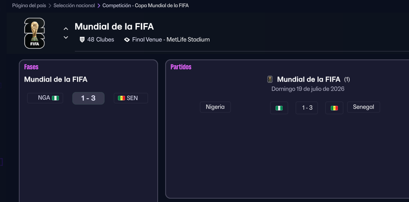Click the Nigeria flag box in Partidos
This screenshot has width=409, height=202.
[x=279, y=108]
